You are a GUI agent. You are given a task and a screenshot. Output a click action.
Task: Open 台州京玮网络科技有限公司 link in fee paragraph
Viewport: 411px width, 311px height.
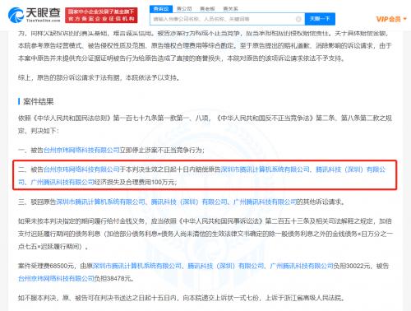(x=56, y=278)
